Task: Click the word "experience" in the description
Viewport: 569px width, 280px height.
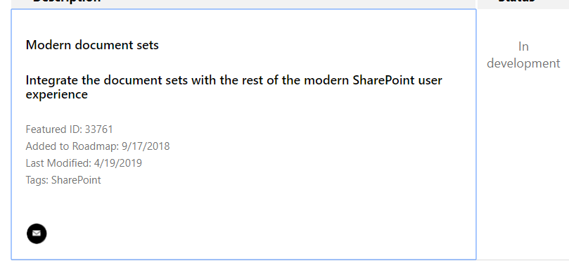Action: pos(56,94)
